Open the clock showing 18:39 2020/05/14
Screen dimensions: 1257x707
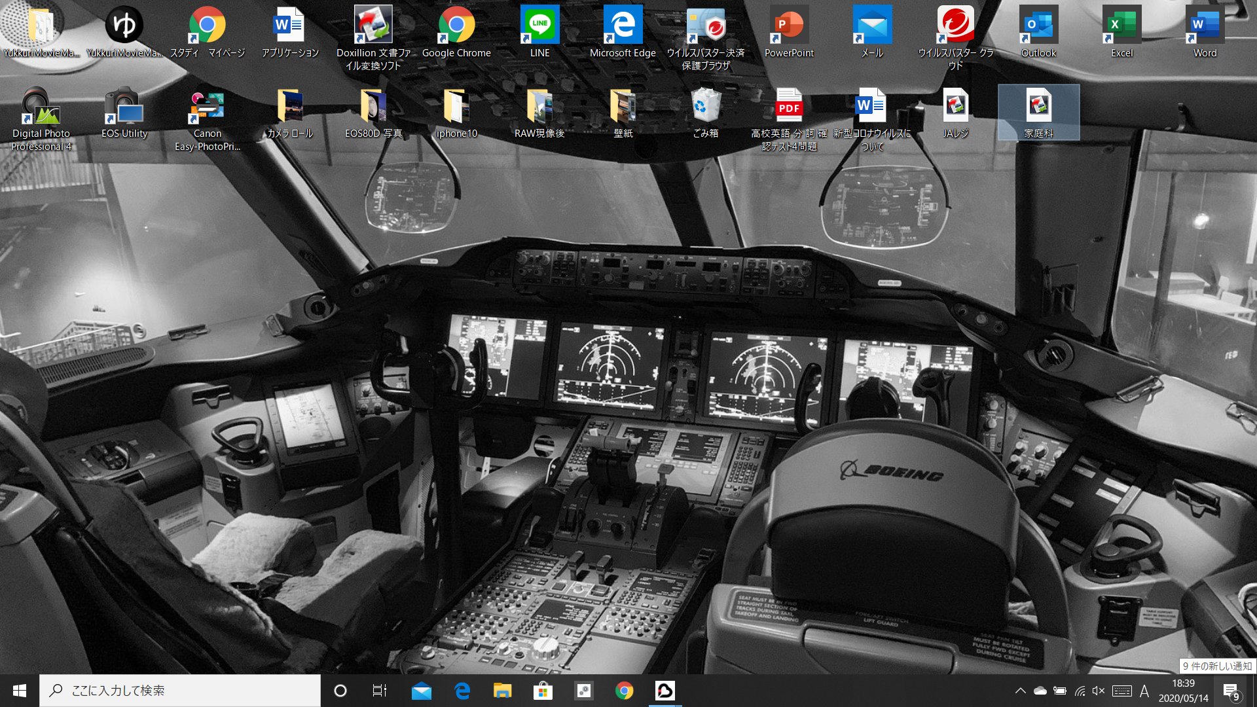coord(1184,691)
